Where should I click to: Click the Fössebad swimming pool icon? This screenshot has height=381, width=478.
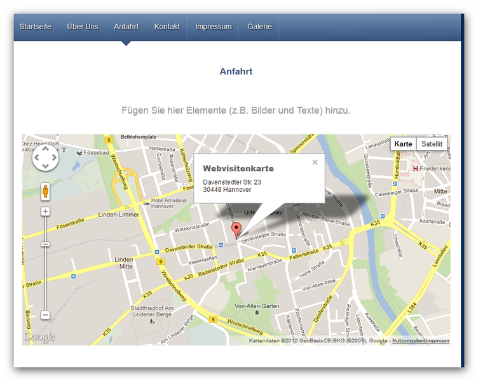(79, 152)
